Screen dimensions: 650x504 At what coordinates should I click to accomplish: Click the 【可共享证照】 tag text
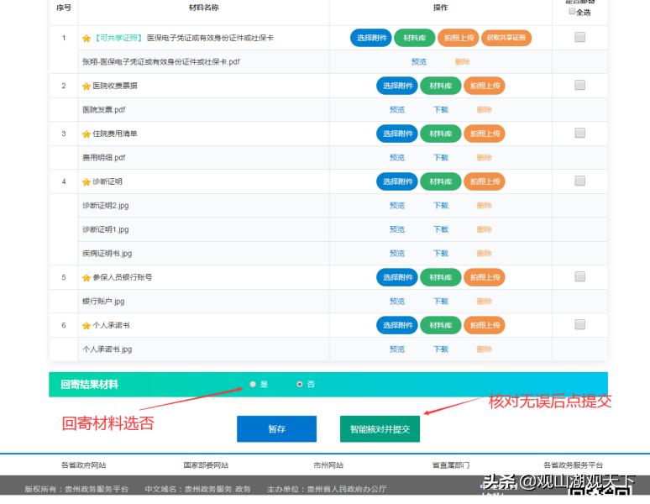118,38
